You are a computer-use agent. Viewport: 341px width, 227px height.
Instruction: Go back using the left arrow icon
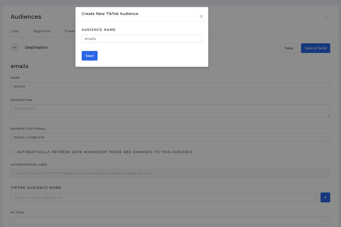point(14,48)
